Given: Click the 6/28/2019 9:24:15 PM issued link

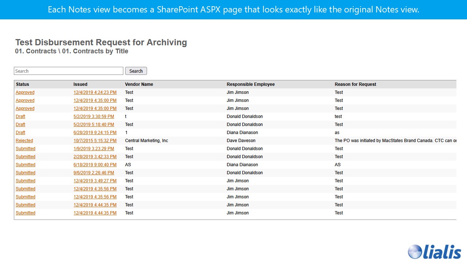Looking at the screenshot, I should coord(95,133).
